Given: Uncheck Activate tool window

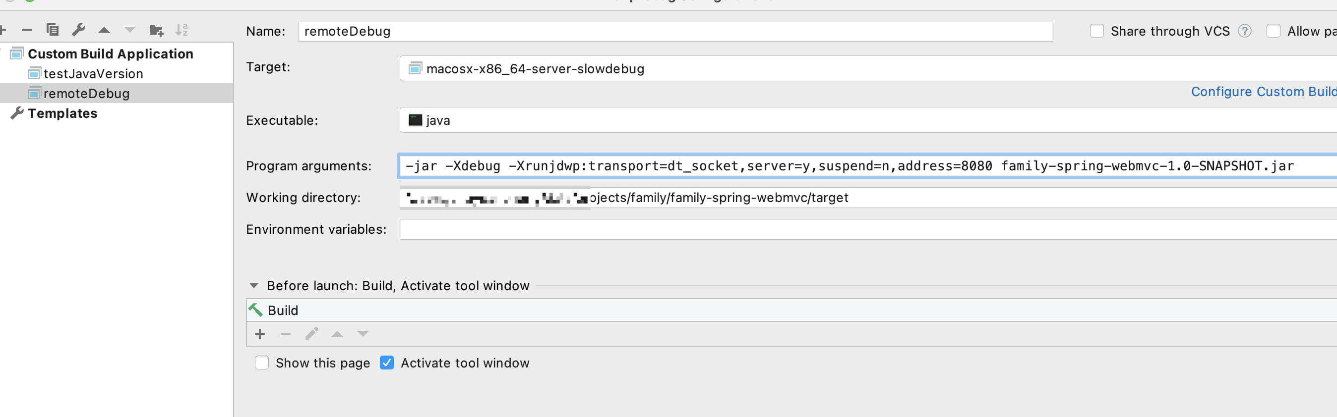Looking at the screenshot, I should 387,363.
